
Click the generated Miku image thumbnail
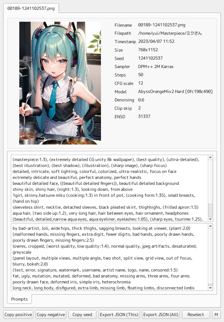coord(60,83)
